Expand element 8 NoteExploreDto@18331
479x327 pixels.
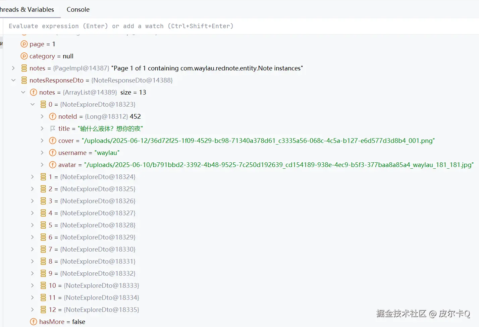coord(33,261)
